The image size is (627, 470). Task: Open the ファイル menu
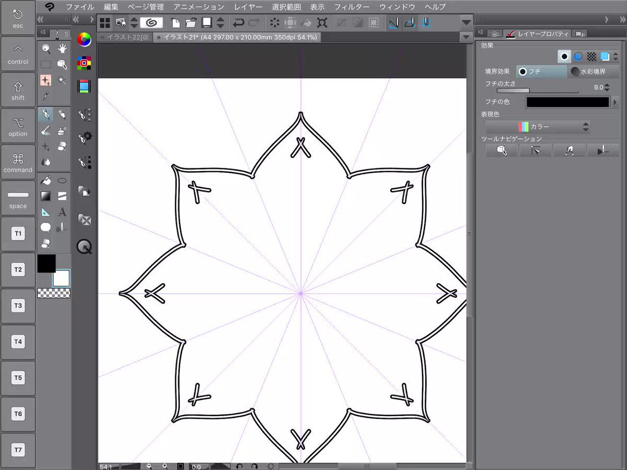[80, 7]
